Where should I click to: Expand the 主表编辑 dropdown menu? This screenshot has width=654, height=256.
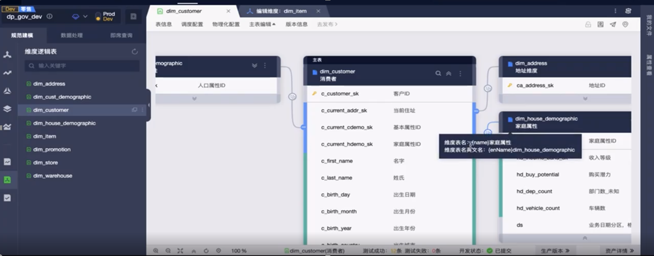pos(262,24)
